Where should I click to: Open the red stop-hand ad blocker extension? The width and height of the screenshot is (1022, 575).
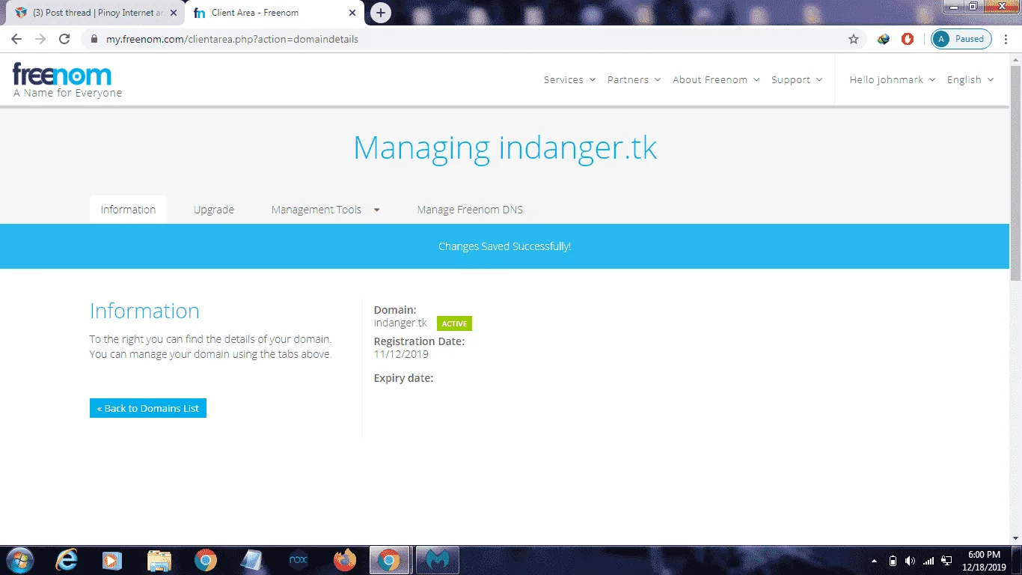(908, 39)
